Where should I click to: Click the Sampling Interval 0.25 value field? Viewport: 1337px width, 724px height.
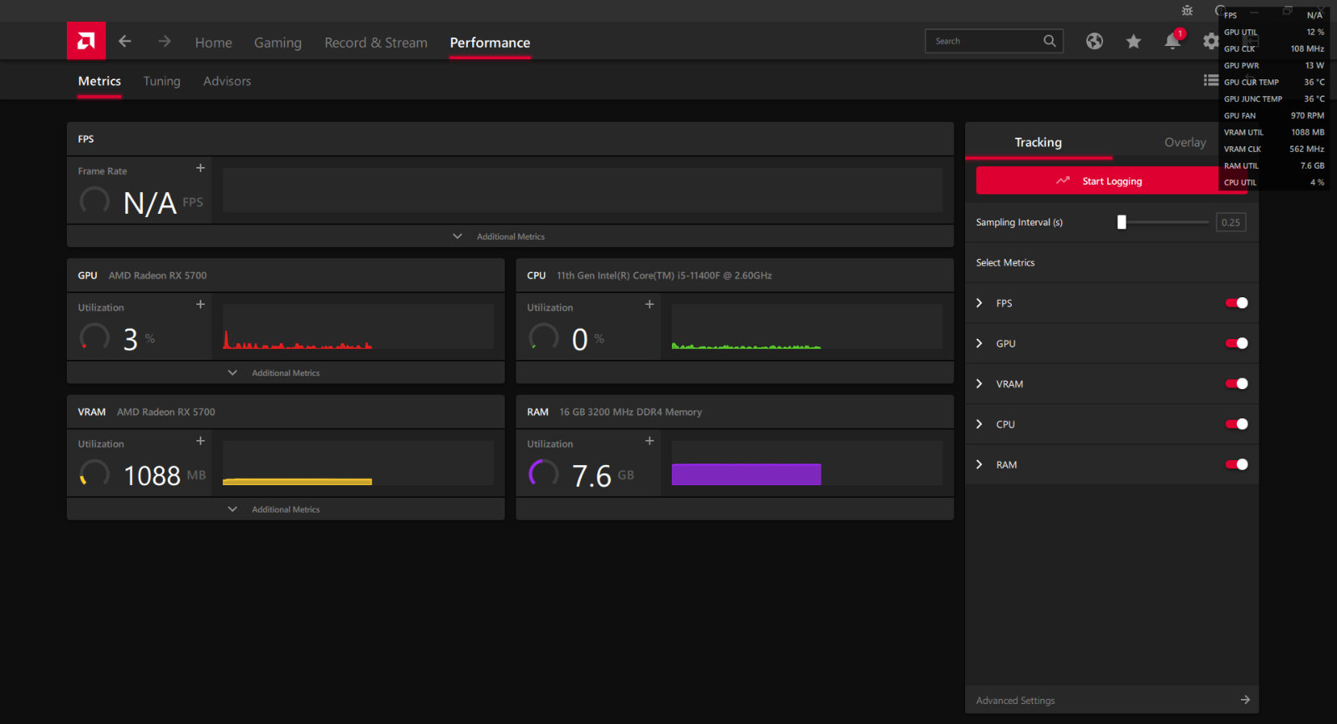point(1231,222)
